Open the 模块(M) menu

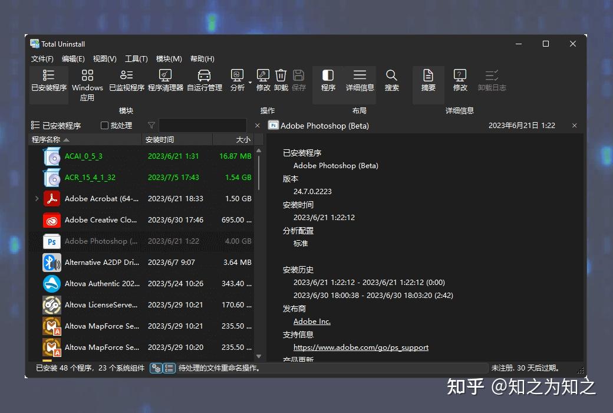(169, 59)
